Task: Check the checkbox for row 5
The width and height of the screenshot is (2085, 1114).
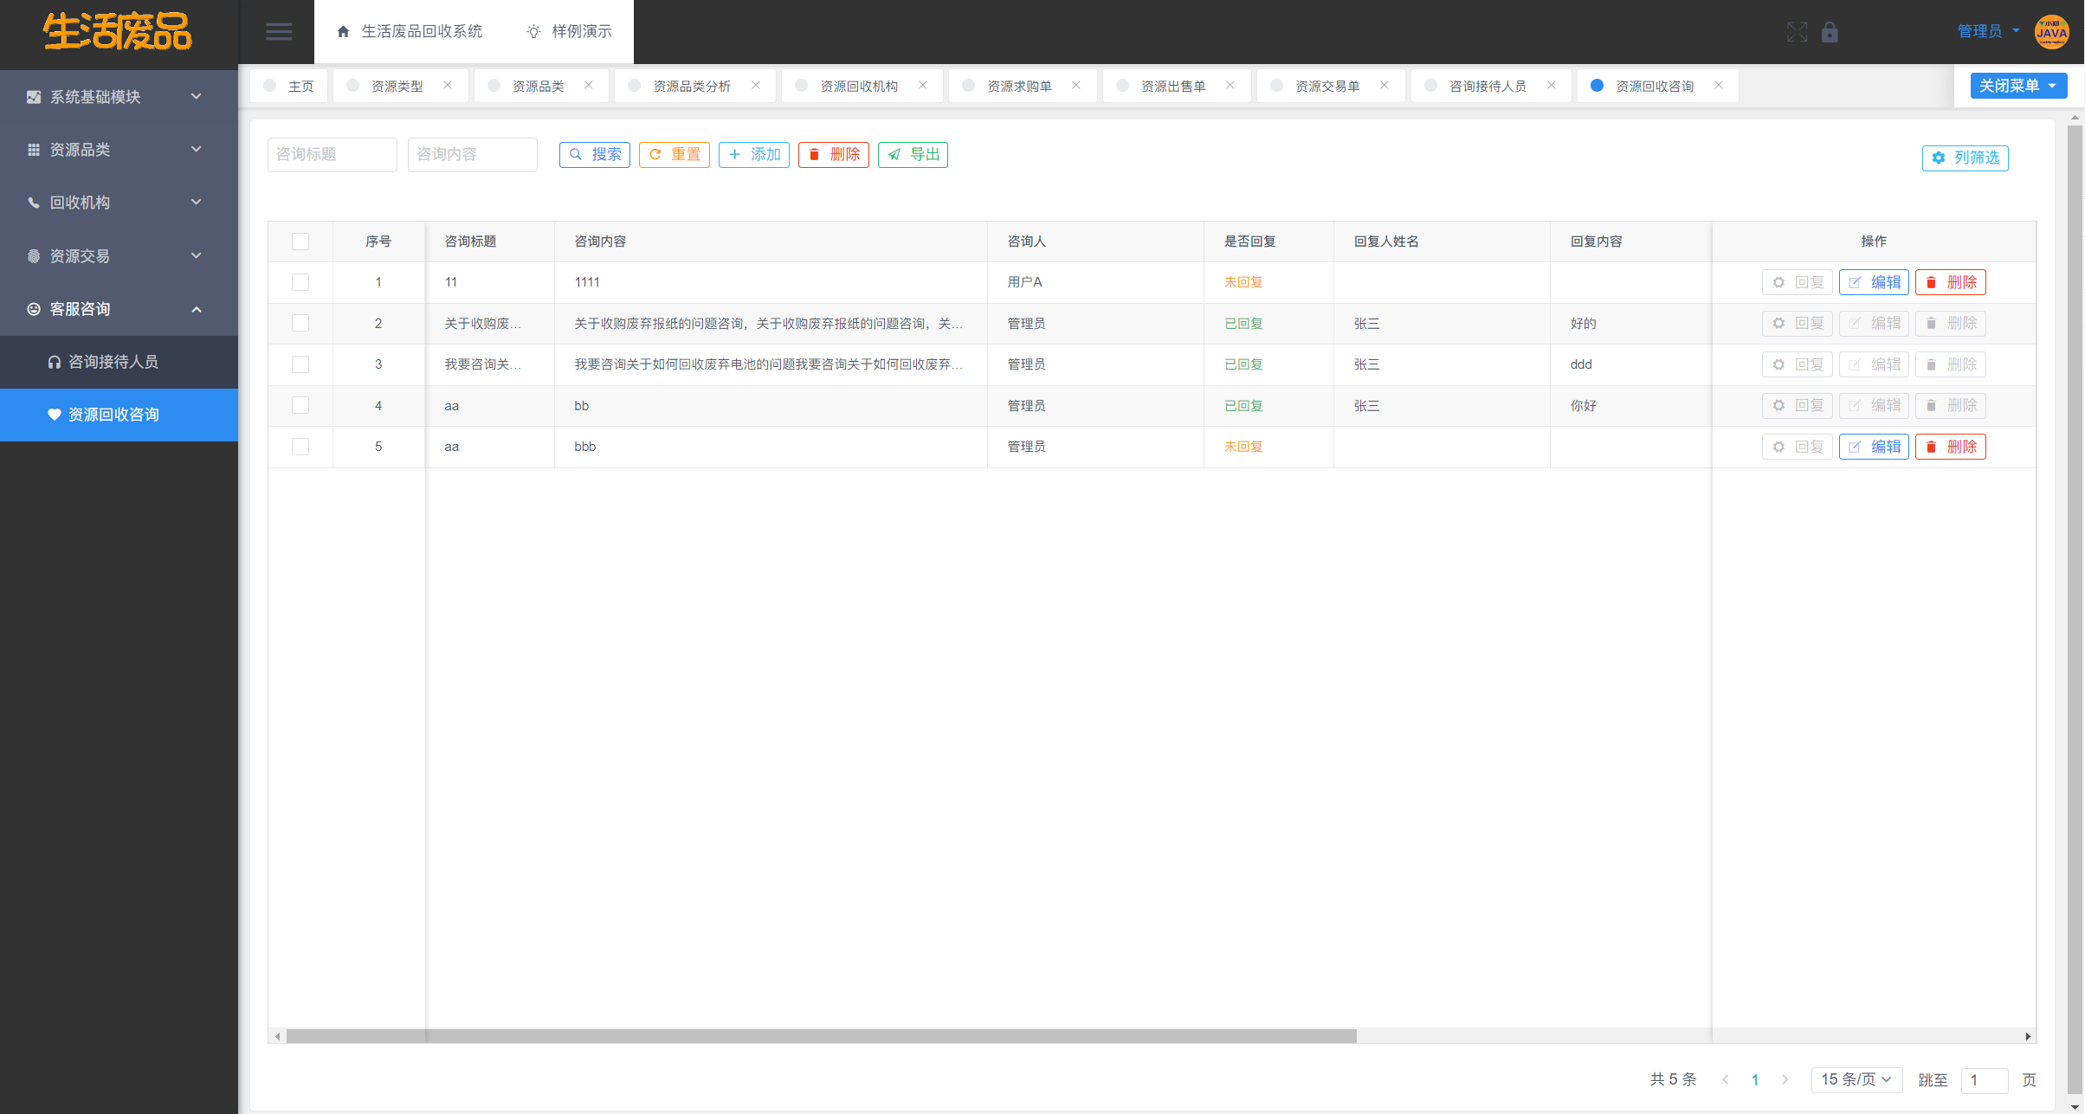Action: tap(300, 447)
